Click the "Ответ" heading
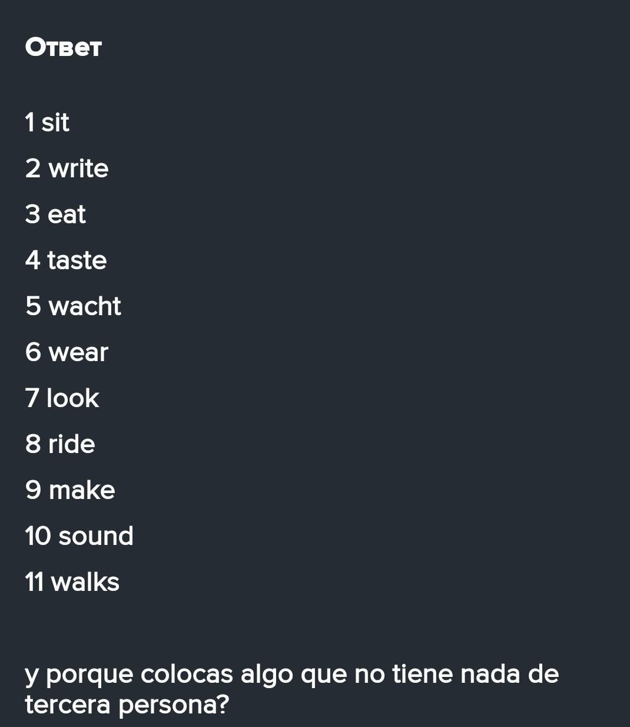 pos(64,47)
